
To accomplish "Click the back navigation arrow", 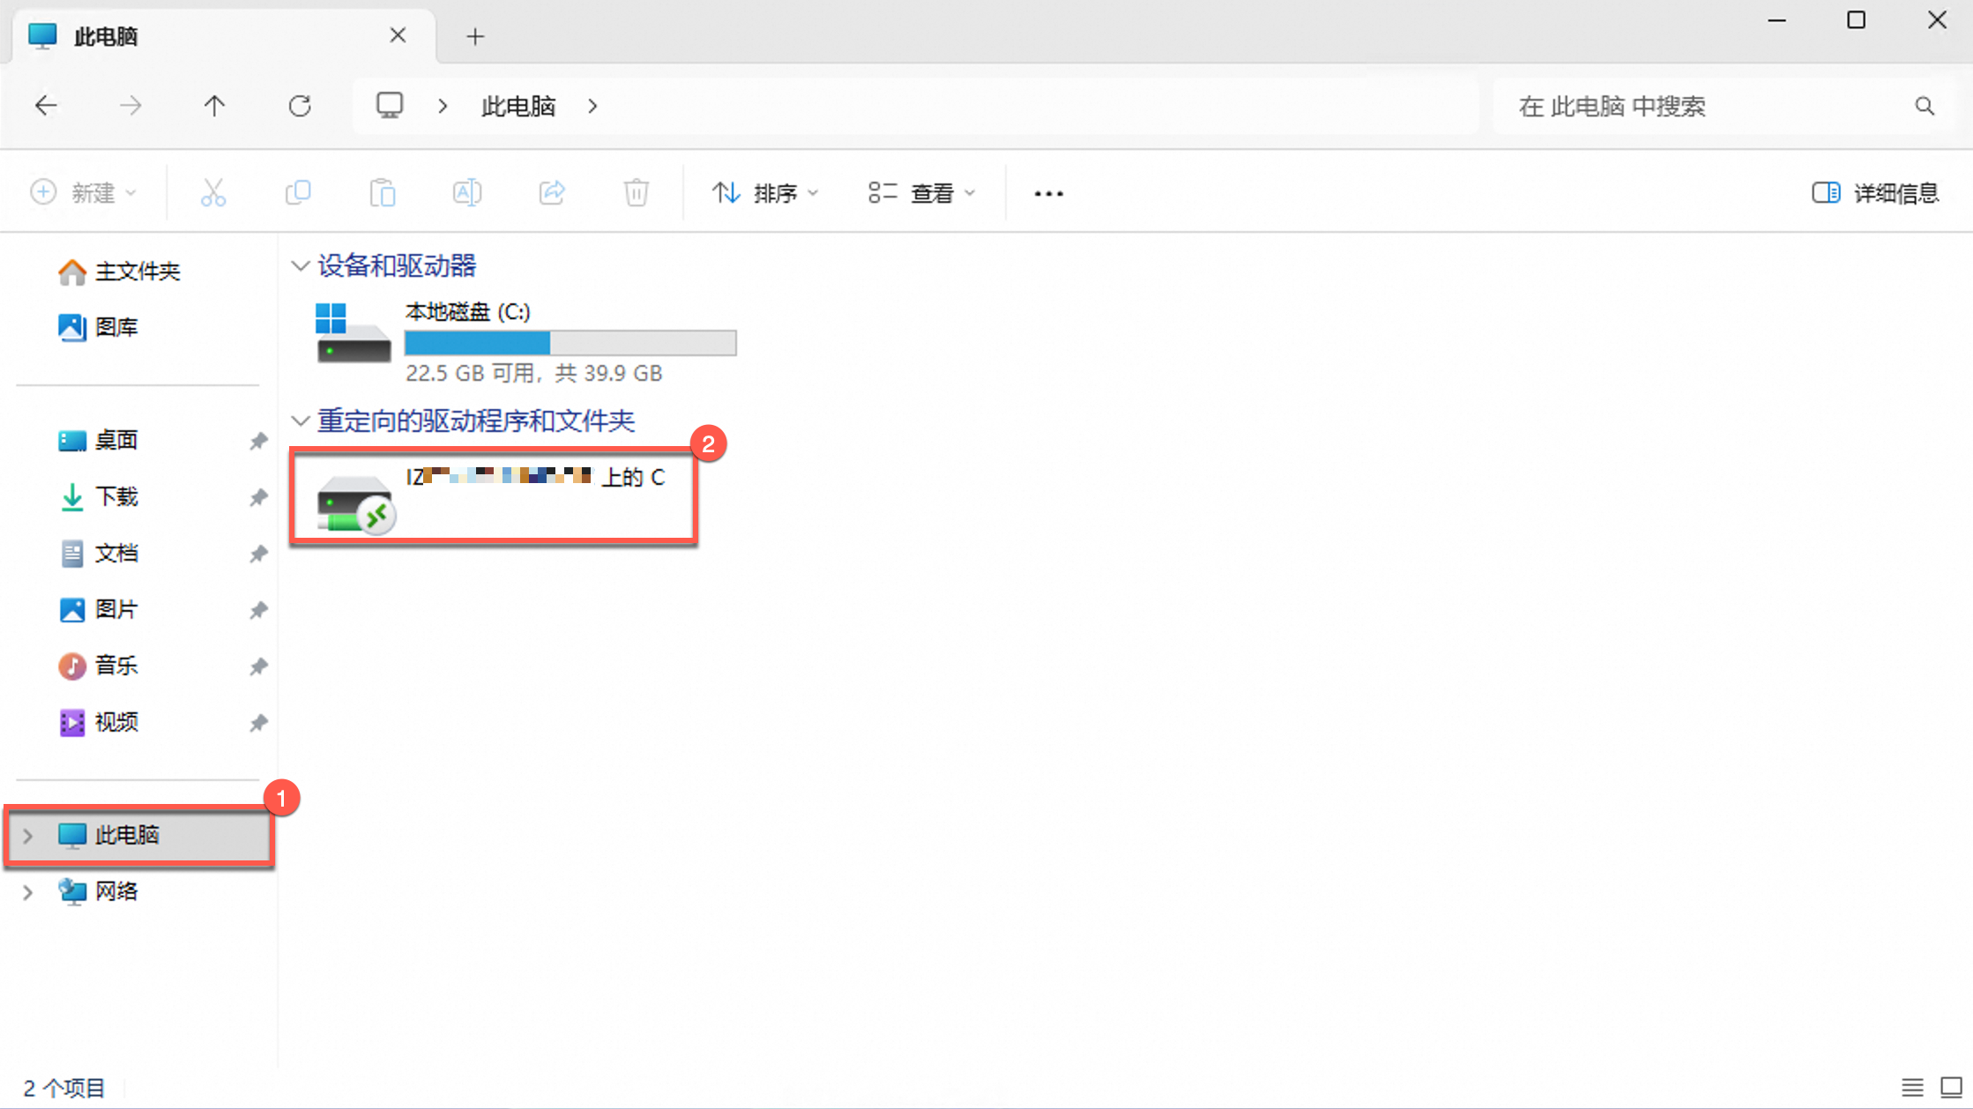I will [x=46, y=107].
